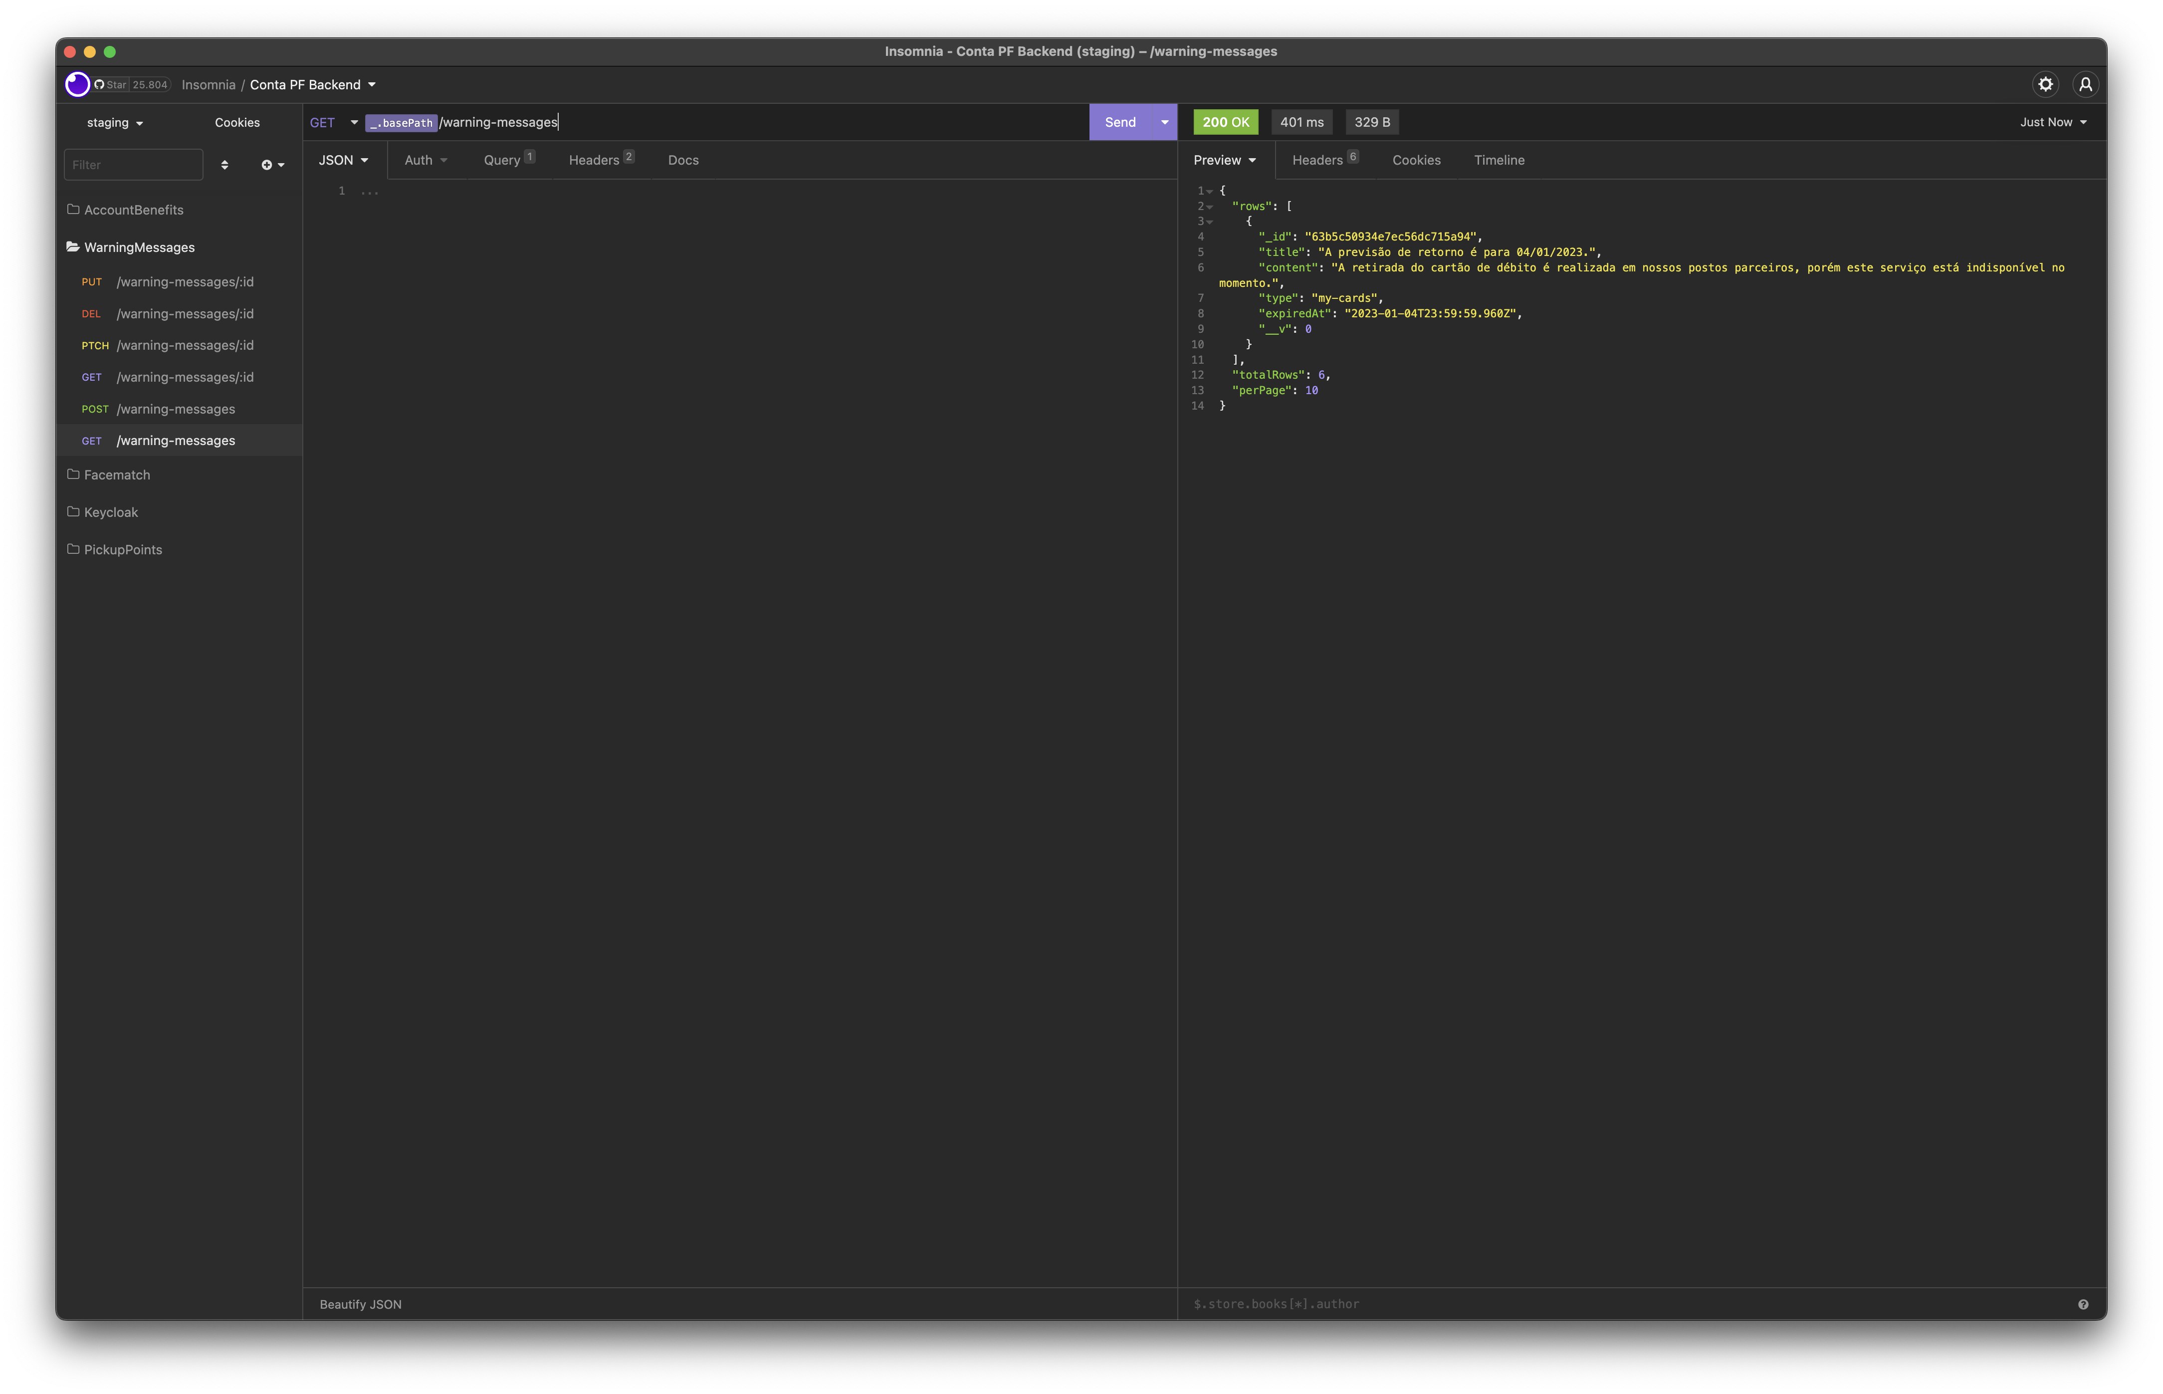Click the AccountBenefits folder icon
Viewport: 2163px width, 1394px height.
click(73, 209)
